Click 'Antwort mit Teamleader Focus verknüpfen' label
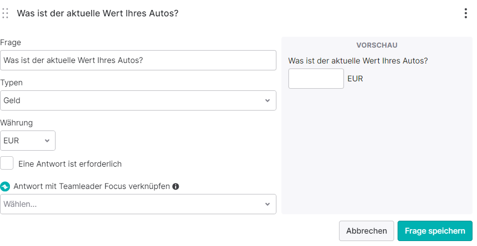 91,186
